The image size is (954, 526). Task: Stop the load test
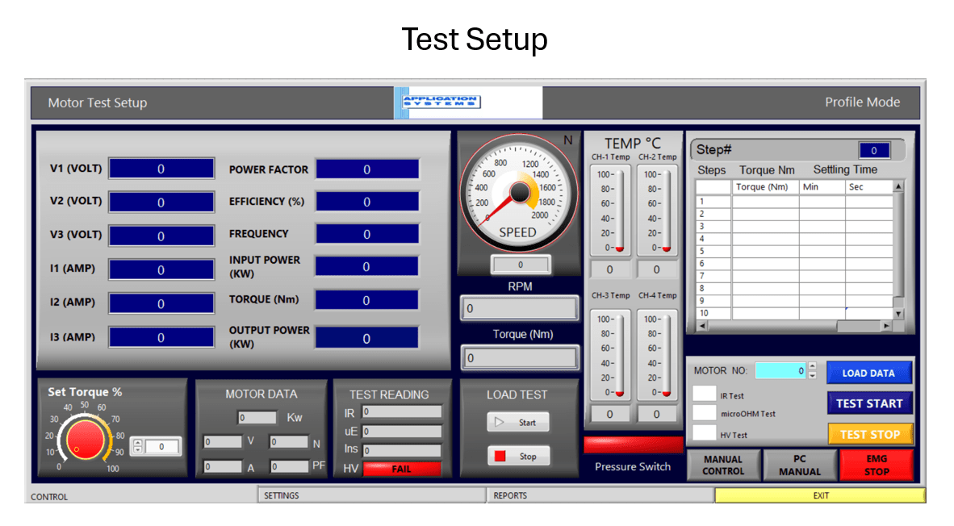click(518, 456)
